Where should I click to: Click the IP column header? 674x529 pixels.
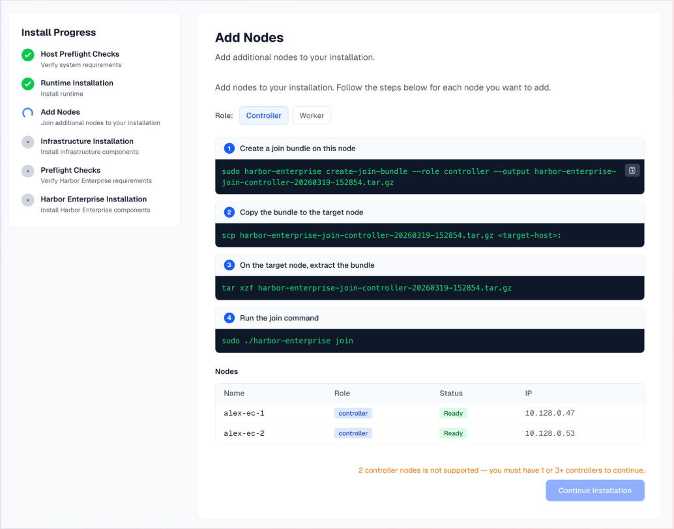[528, 393]
